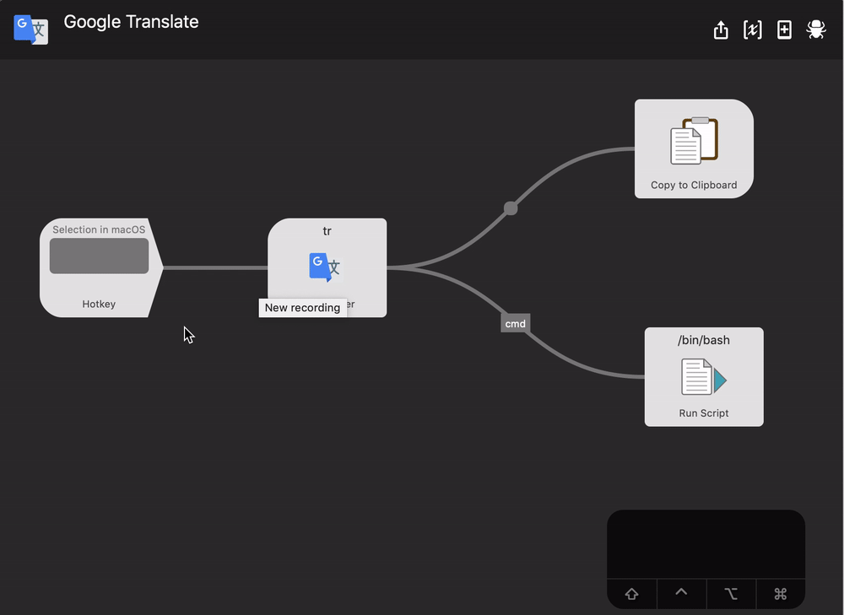The width and height of the screenshot is (844, 615).
Task: Toggle the Option modifier key
Action: (x=731, y=593)
